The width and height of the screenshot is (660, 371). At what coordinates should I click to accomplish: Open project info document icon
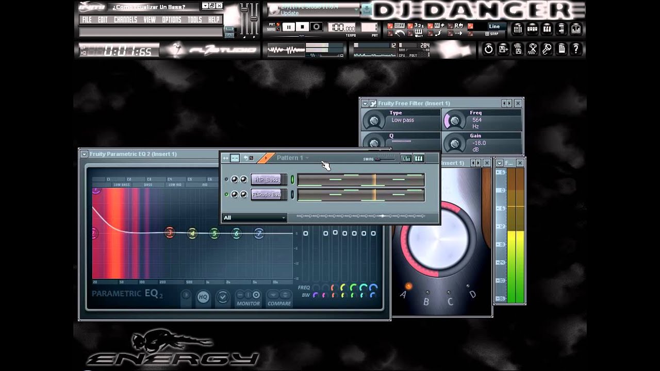tap(562, 49)
